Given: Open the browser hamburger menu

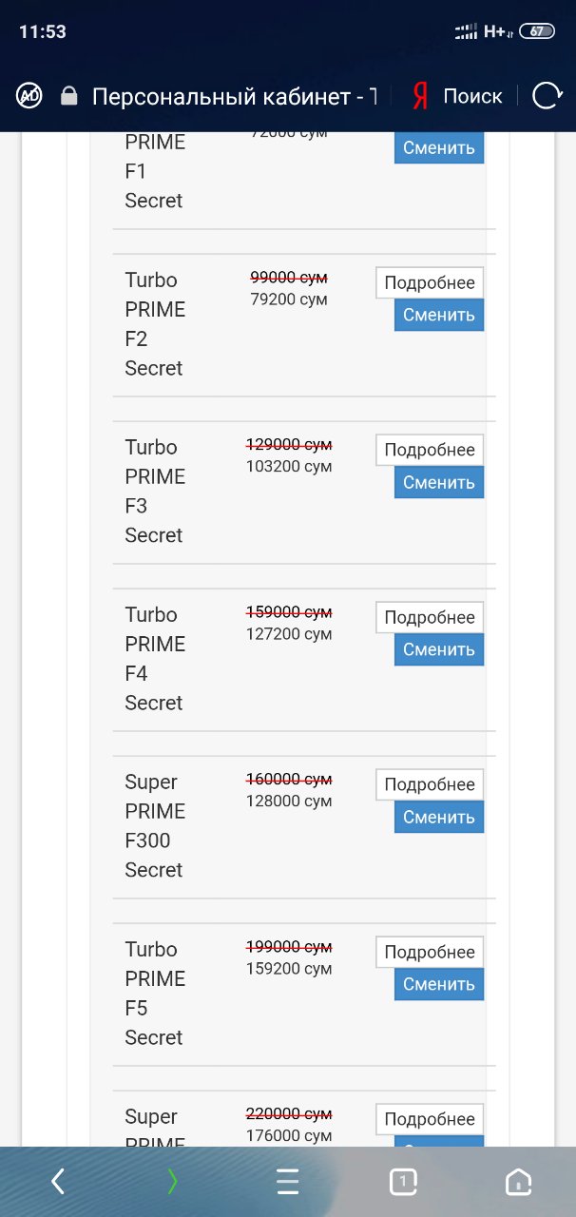Looking at the screenshot, I should [287, 1182].
